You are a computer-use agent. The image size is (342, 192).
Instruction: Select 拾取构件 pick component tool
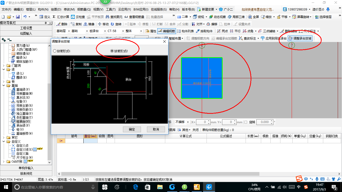[x=204, y=31]
